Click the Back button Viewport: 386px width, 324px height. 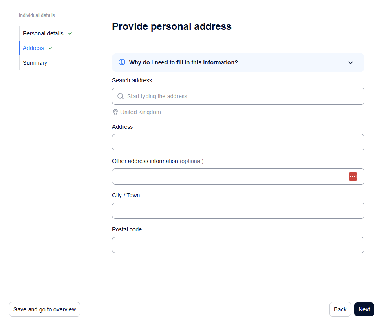pyautogui.click(x=340, y=309)
